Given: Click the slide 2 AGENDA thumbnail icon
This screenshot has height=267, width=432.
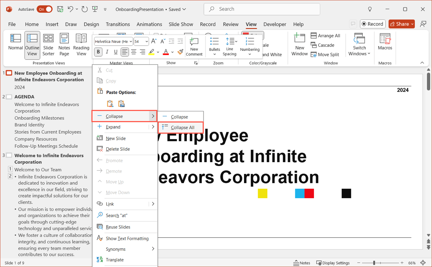Looking at the screenshot, I should [x=9, y=97].
